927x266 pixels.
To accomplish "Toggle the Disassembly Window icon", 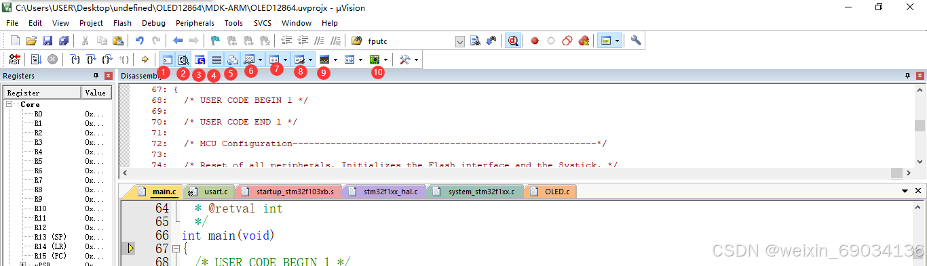I will 183,60.
